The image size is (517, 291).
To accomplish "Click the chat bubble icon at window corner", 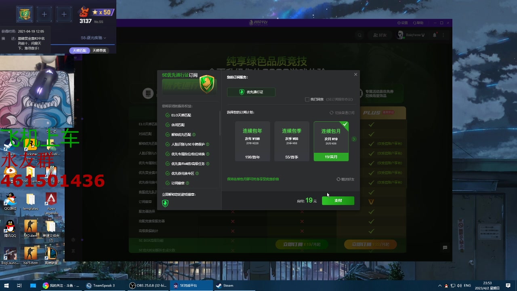I will coord(445,248).
